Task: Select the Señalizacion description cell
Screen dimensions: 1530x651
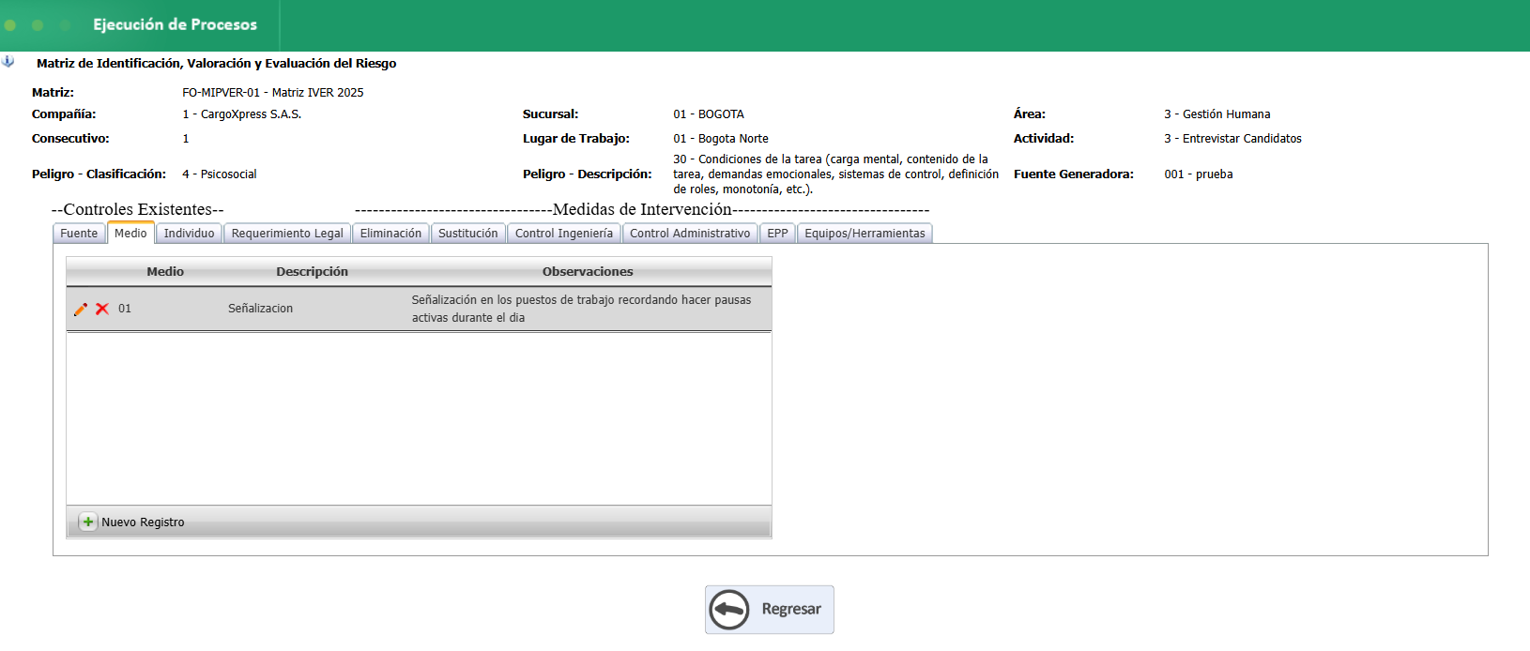Action: click(260, 309)
